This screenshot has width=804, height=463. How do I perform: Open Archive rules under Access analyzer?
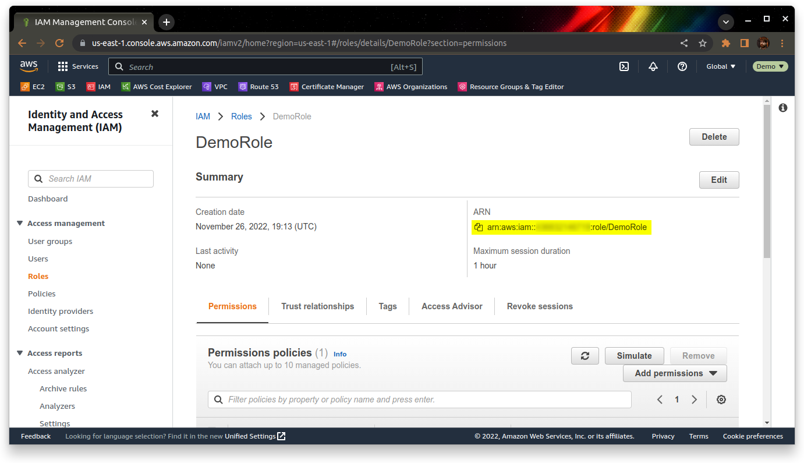[x=63, y=388]
